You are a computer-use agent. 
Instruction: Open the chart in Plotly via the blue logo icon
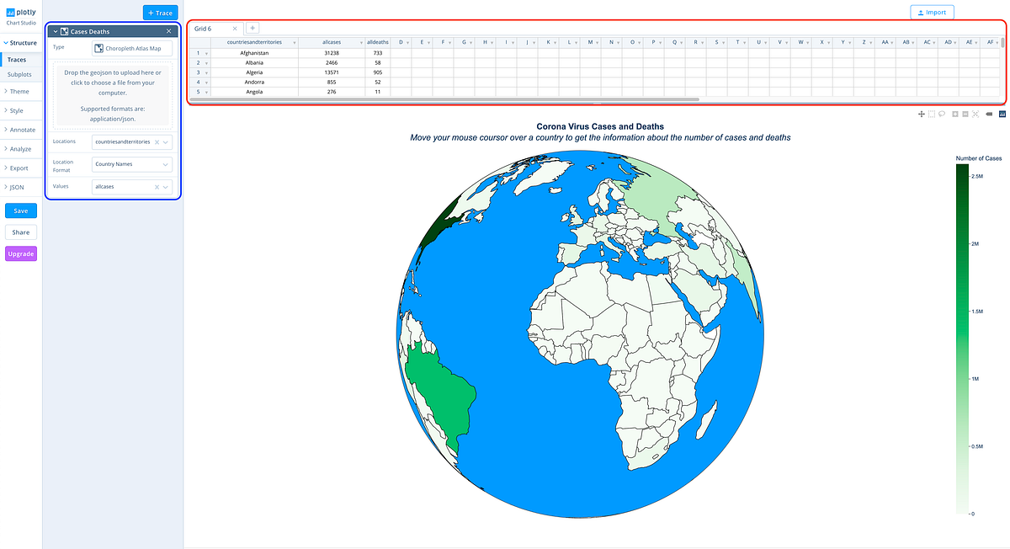[1002, 114]
